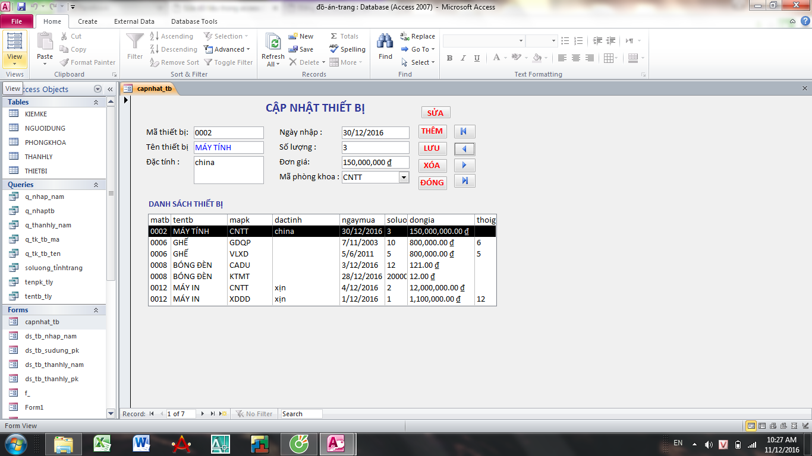Open the Mã phòng khoa dropdown
The image size is (812, 456).
pyautogui.click(x=404, y=177)
